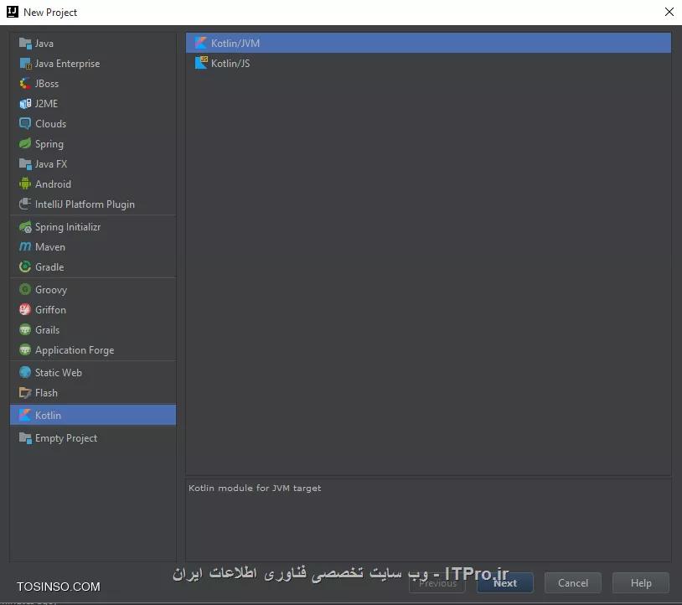Screen dimensions: 682x605
Task: Select Empty Project option
Action: tap(93, 438)
